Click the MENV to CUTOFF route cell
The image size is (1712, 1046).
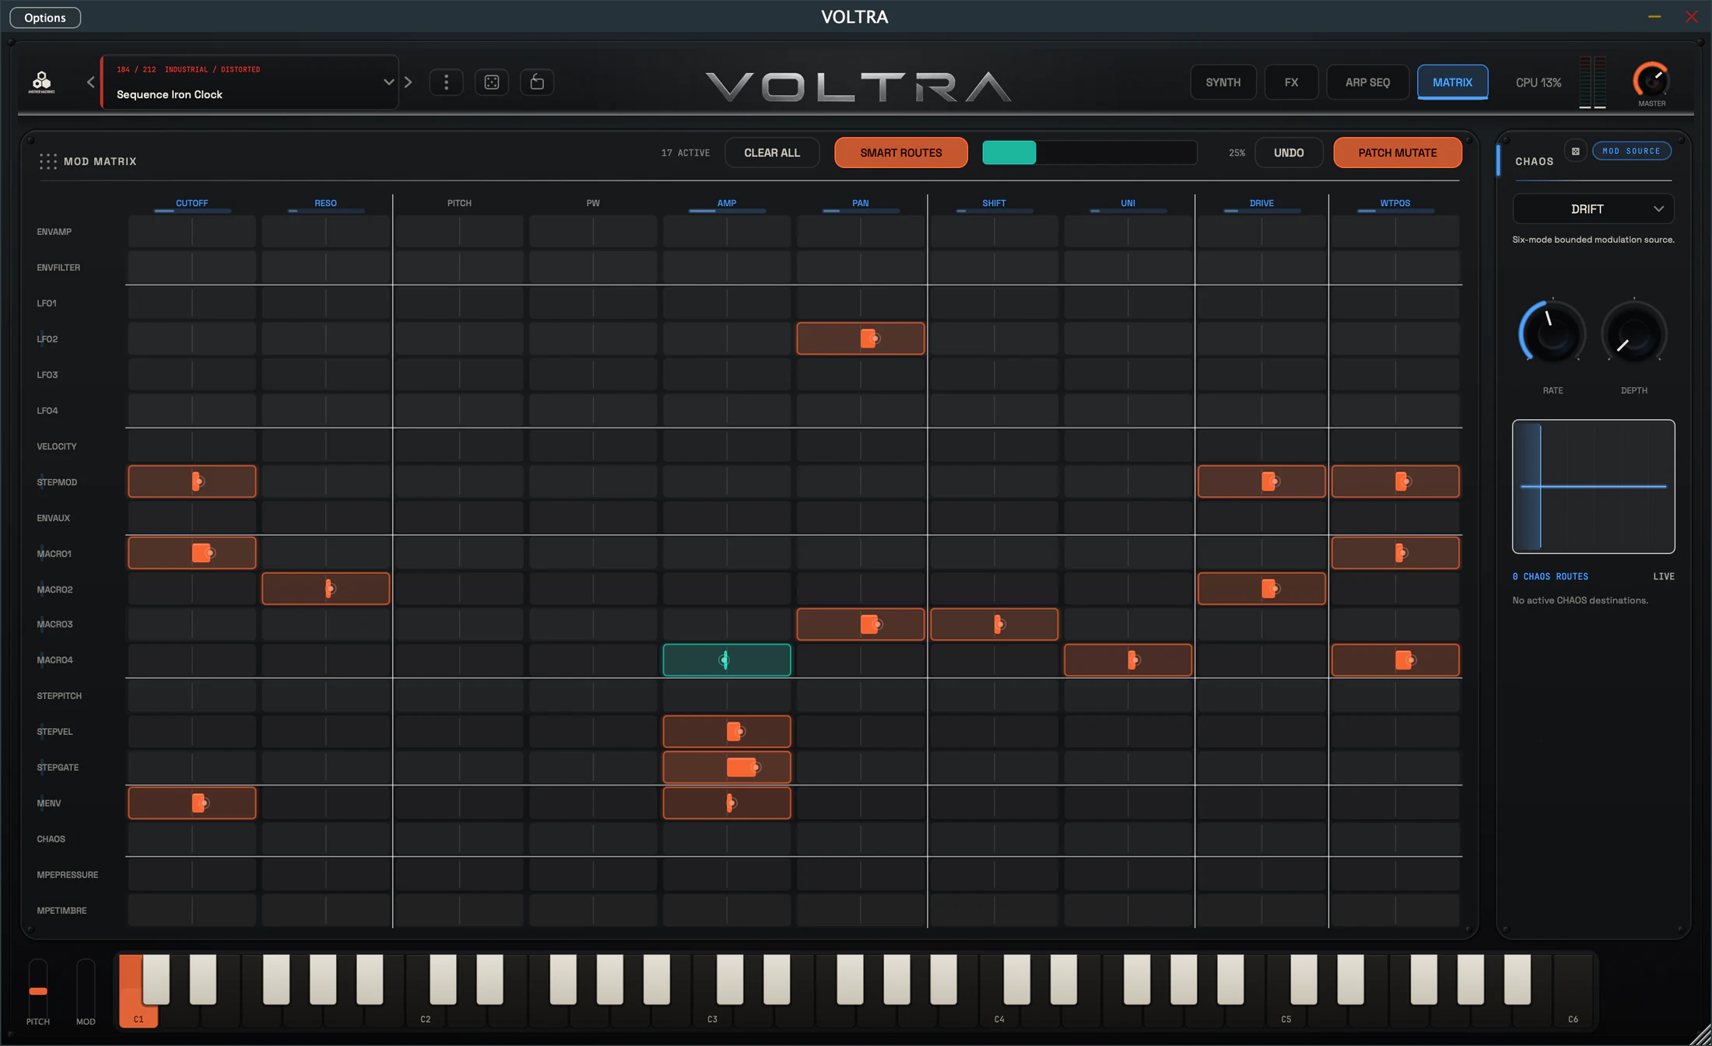(192, 803)
